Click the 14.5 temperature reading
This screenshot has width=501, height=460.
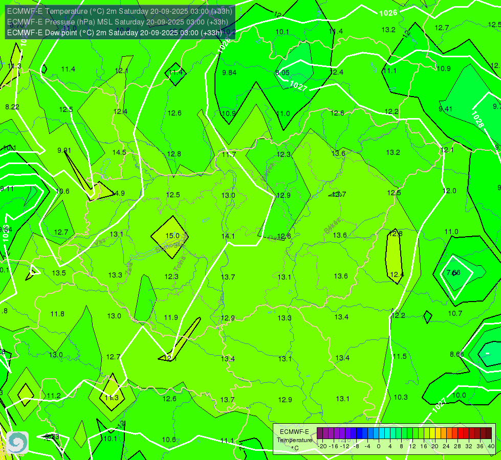(x=119, y=152)
